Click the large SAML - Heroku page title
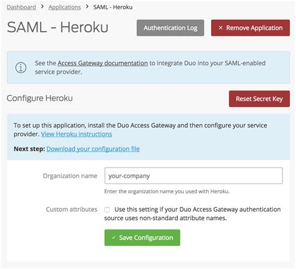Screen dimensions: 296x269 point(57,28)
